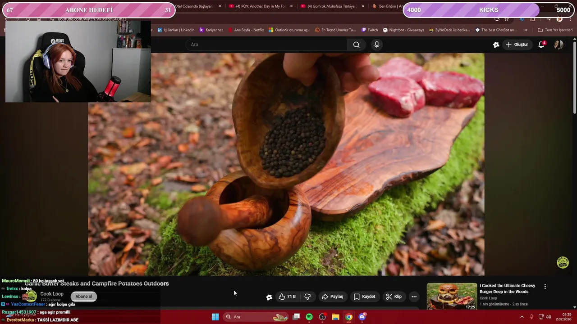This screenshot has height=324, width=577.
Task: Click the Cook Loop watermark logo on video
Action: [563, 262]
